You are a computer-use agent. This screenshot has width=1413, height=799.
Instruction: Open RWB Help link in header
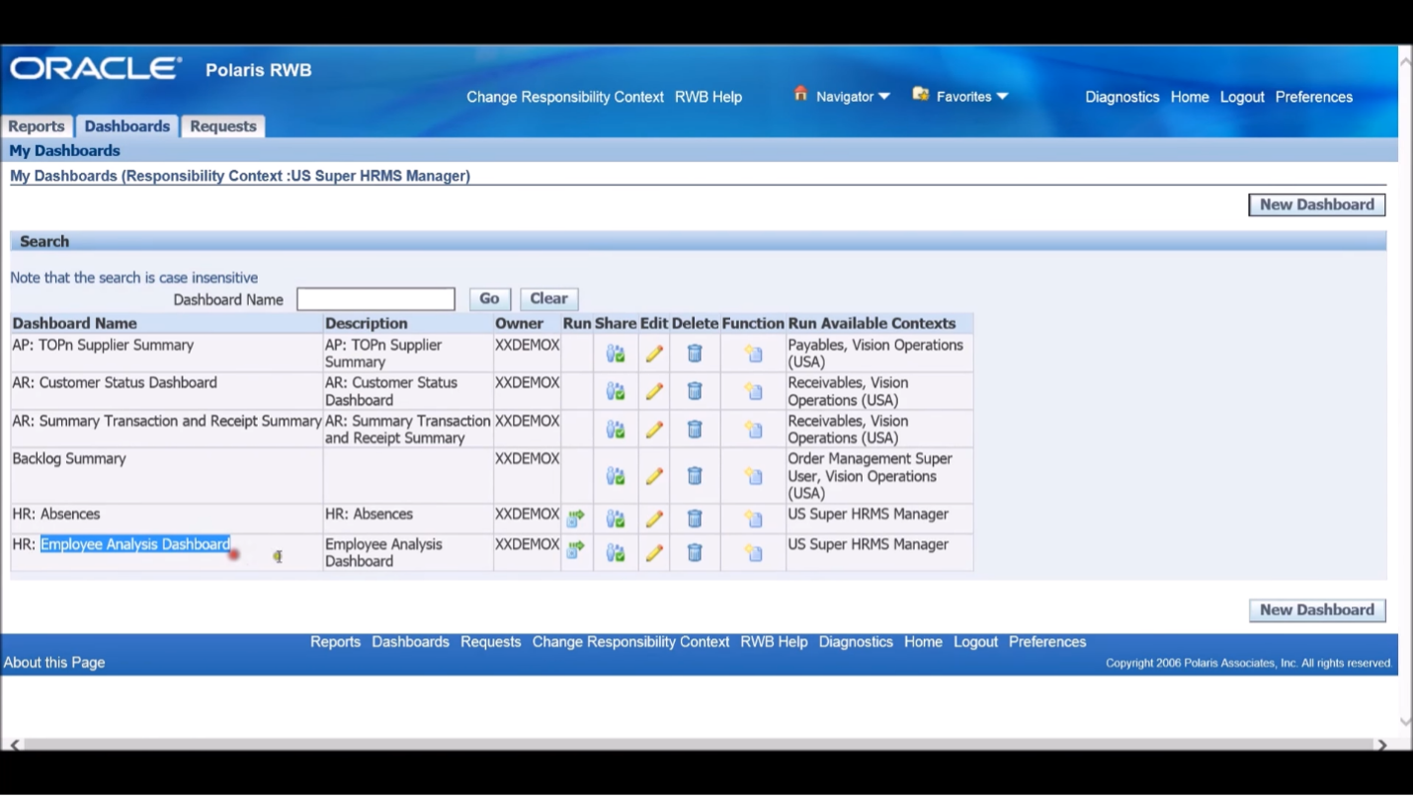(708, 97)
